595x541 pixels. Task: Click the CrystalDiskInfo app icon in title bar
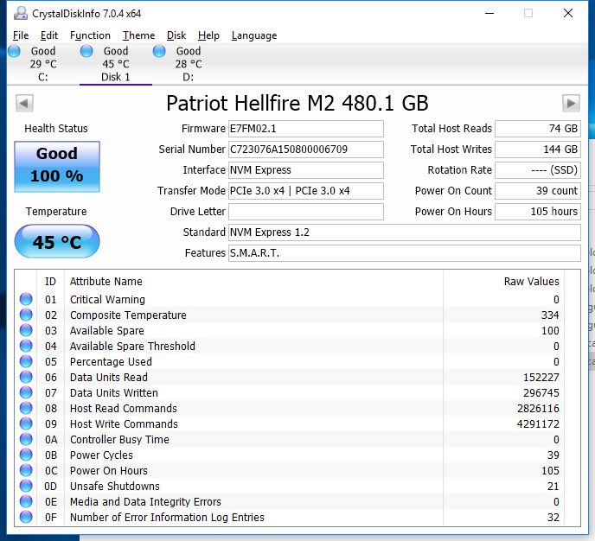click(20, 13)
